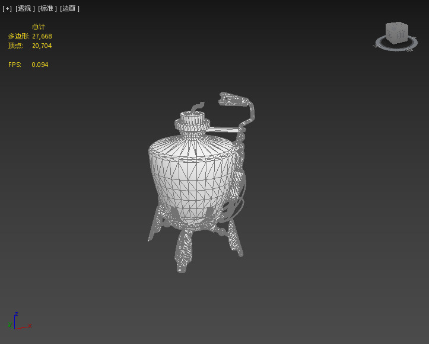
Task: Click the FPS value 0.094
Action: click(40, 65)
